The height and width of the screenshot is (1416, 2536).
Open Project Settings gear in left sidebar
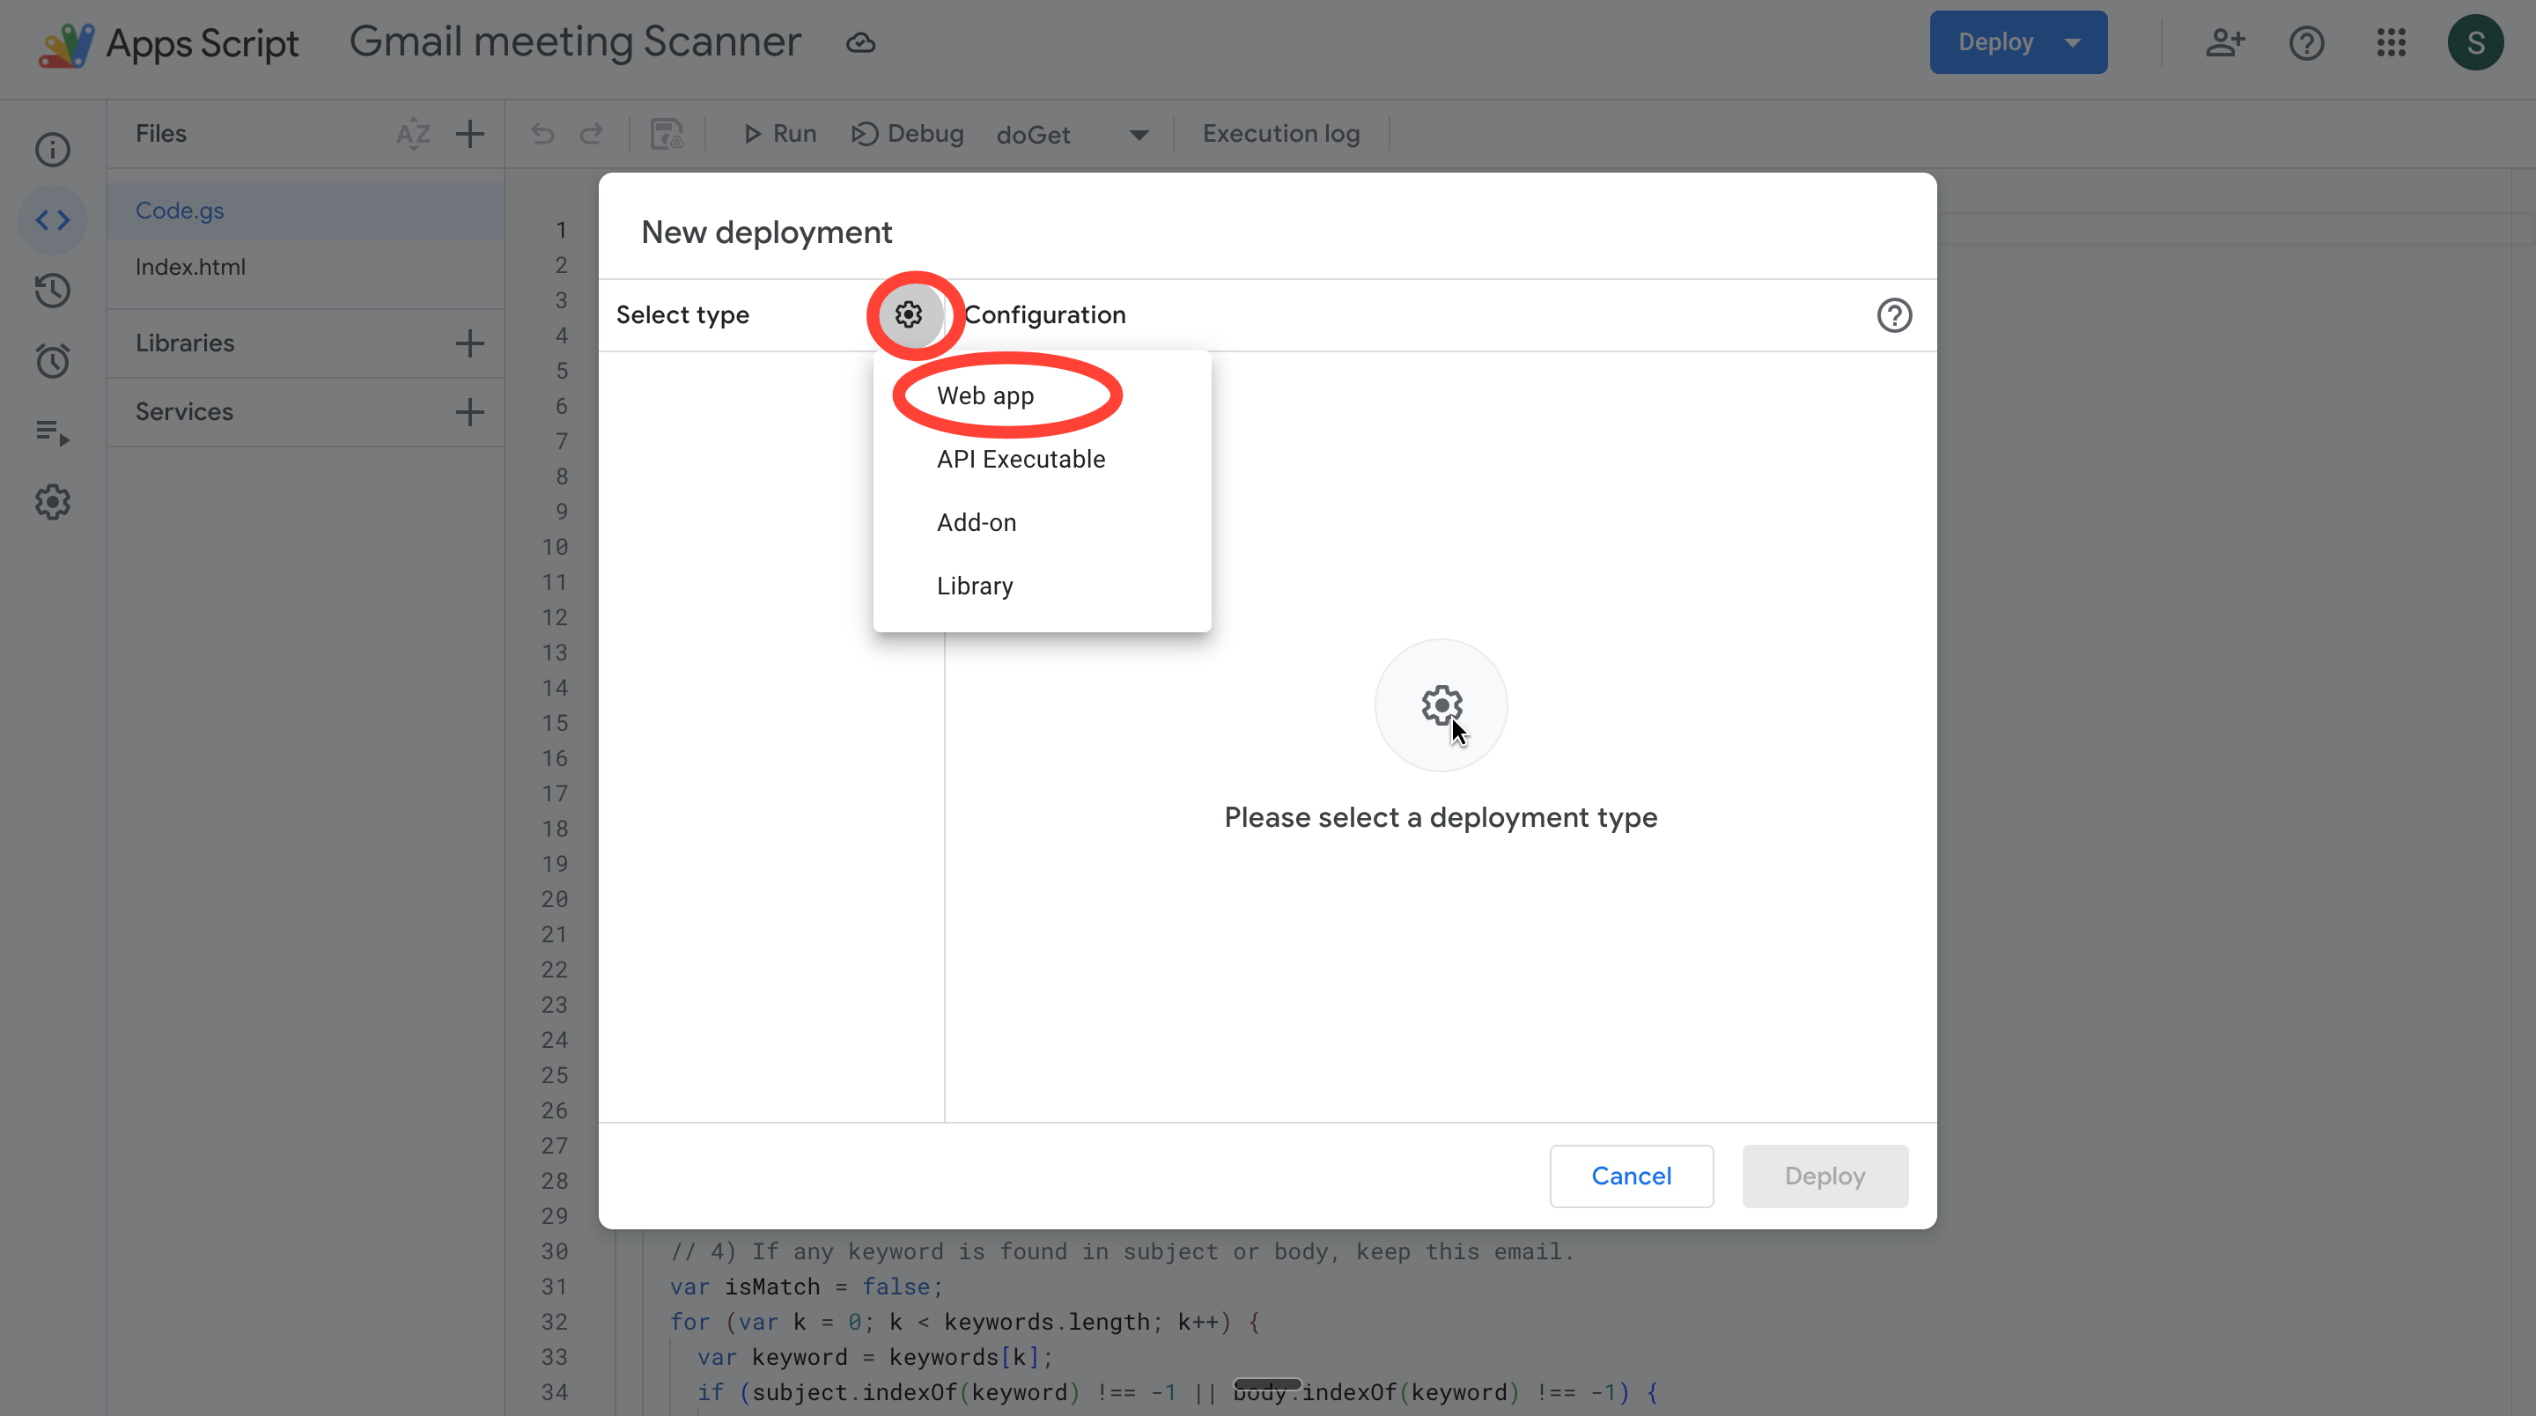tap(53, 502)
